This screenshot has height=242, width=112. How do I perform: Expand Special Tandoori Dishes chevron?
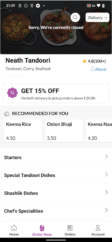tap(107, 175)
